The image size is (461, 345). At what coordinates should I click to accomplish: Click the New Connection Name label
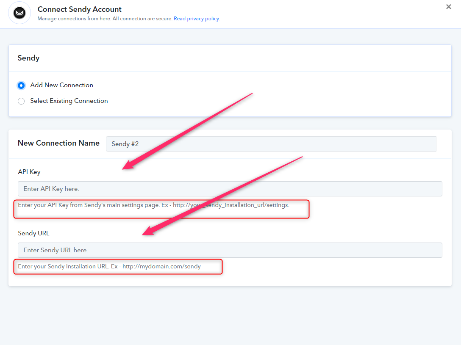(58, 143)
